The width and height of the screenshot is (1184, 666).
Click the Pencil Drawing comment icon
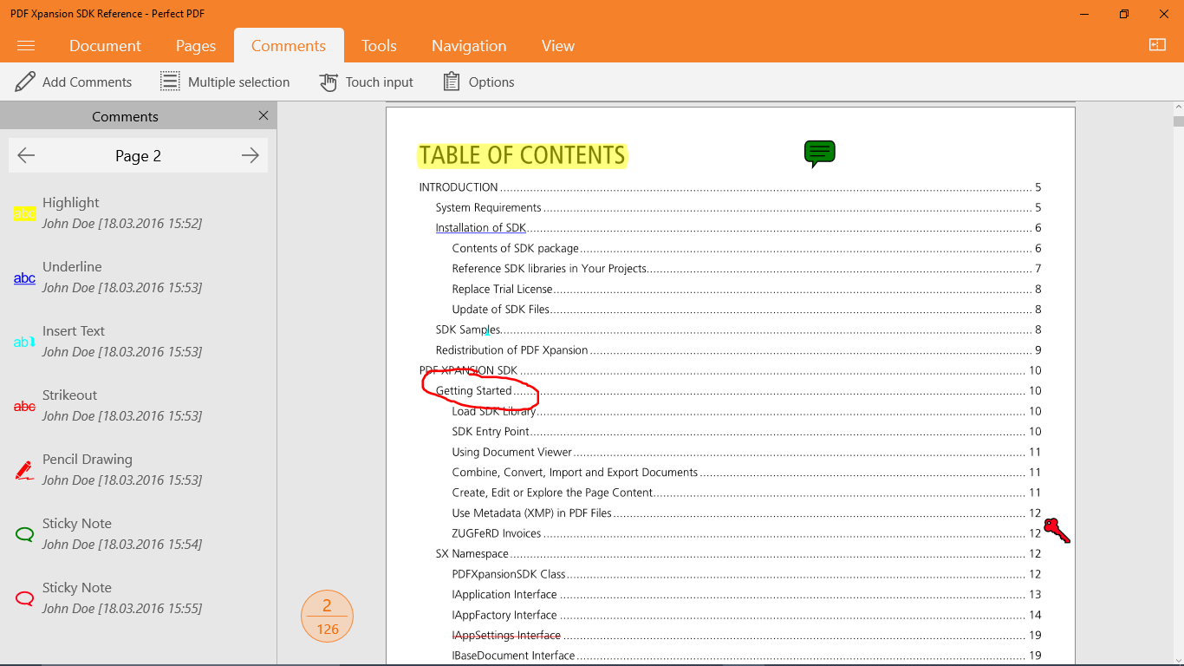coord(24,470)
